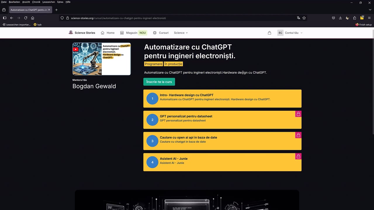The height and width of the screenshot is (210, 374).
Task: Open the browser home page icon
Action: tap(33, 18)
